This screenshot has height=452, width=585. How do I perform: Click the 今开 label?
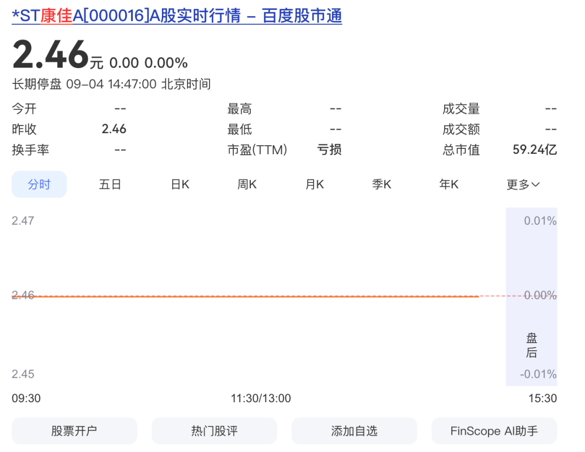(x=24, y=109)
